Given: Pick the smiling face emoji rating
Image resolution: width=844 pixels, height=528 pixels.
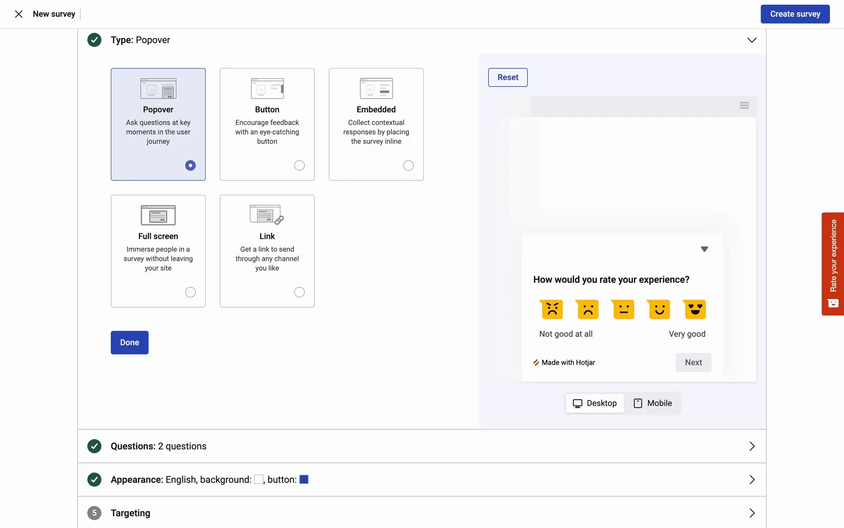Looking at the screenshot, I should [659, 309].
